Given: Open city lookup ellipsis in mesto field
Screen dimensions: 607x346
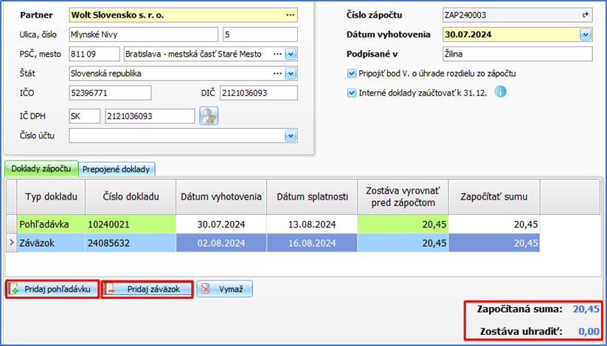Looking at the screenshot, I should coord(277,54).
